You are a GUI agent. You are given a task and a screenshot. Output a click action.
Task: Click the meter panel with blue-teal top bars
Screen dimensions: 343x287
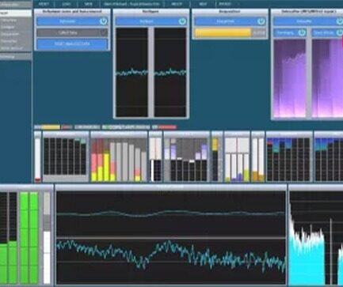pyautogui.click(x=289, y=157)
